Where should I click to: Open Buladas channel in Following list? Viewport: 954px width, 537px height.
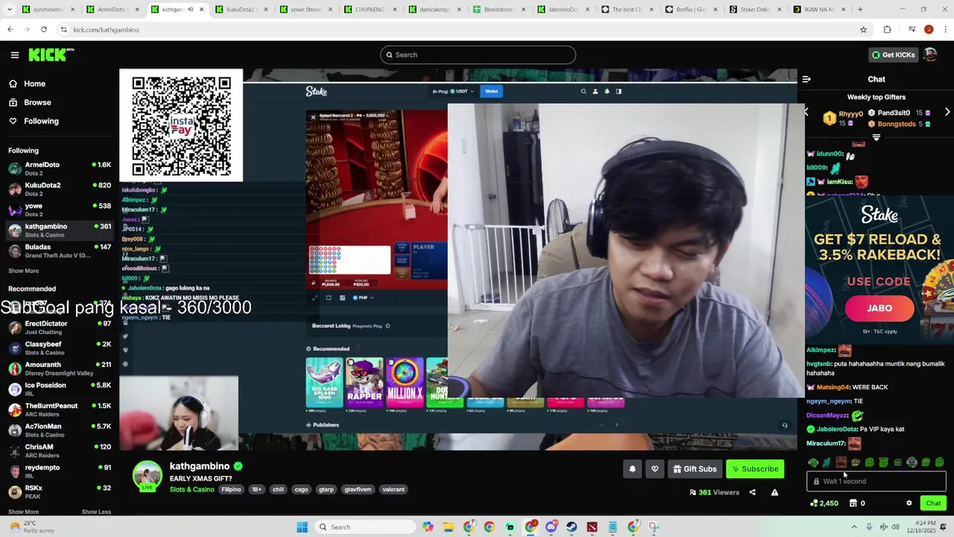(60, 251)
